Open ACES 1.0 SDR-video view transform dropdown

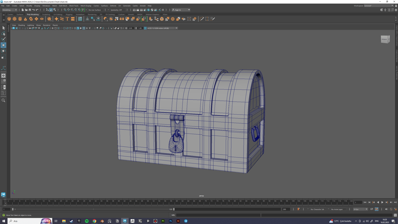(162, 28)
